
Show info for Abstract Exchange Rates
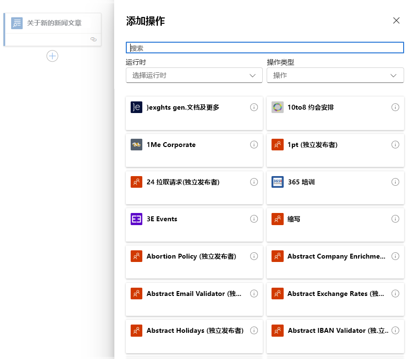coord(395,294)
